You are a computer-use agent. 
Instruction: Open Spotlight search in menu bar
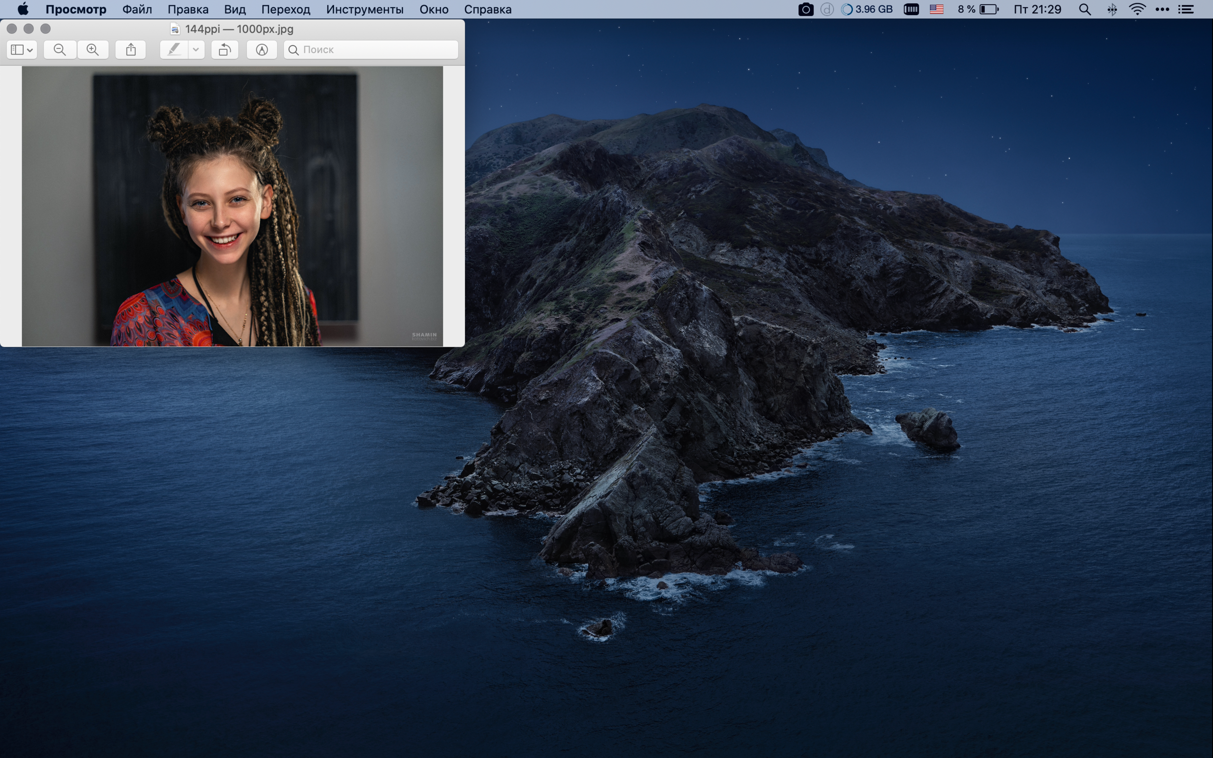click(x=1085, y=9)
